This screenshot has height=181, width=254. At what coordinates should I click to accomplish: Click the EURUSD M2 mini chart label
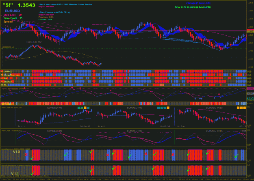(34, 42)
